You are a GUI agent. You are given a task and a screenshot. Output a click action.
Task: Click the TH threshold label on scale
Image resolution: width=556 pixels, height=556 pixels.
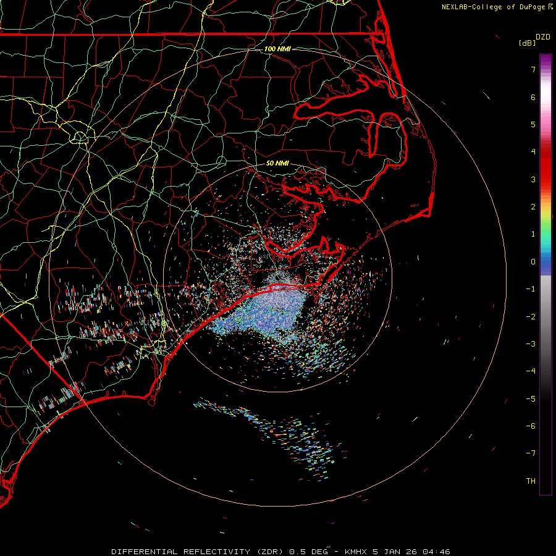[531, 481]
